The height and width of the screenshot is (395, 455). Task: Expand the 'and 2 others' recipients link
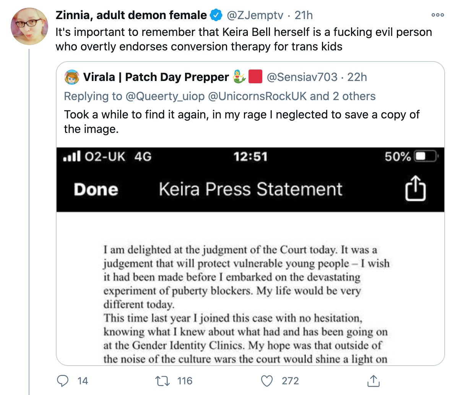(343, 96)
